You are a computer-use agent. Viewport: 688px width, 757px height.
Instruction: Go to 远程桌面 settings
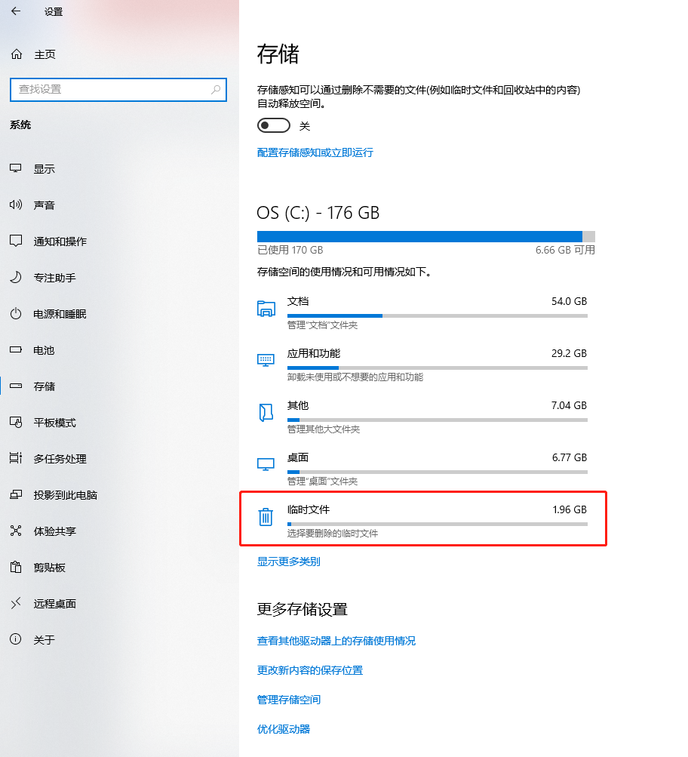55,603
